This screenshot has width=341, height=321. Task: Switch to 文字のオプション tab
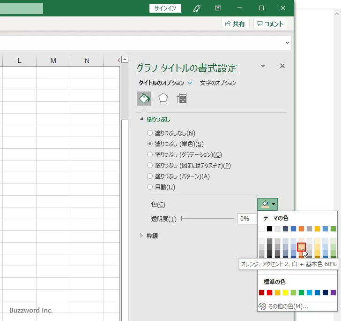point(218,83)
